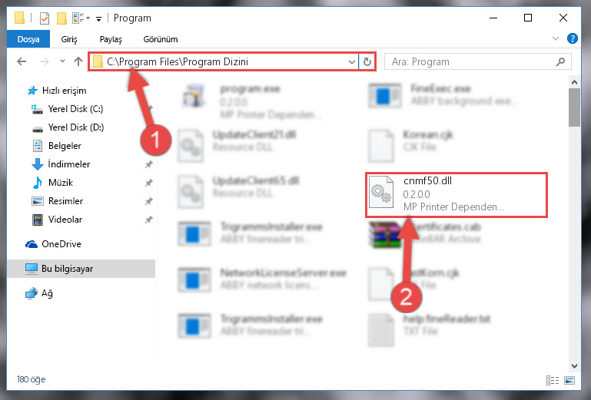
Task: Click the search magnifier icon
Action: (560, 61)
